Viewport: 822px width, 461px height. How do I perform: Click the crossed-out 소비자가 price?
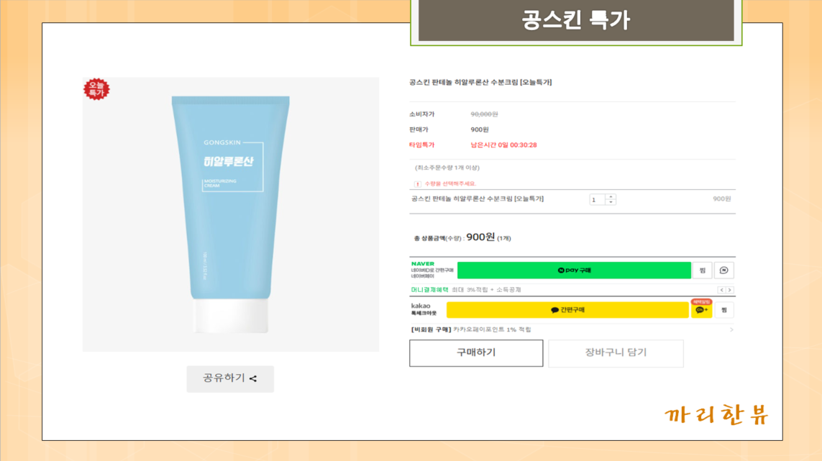(x=484, y=114)
